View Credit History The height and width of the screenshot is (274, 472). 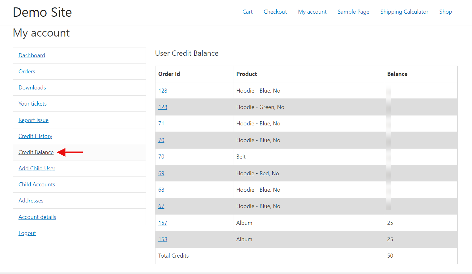[35, 136]
